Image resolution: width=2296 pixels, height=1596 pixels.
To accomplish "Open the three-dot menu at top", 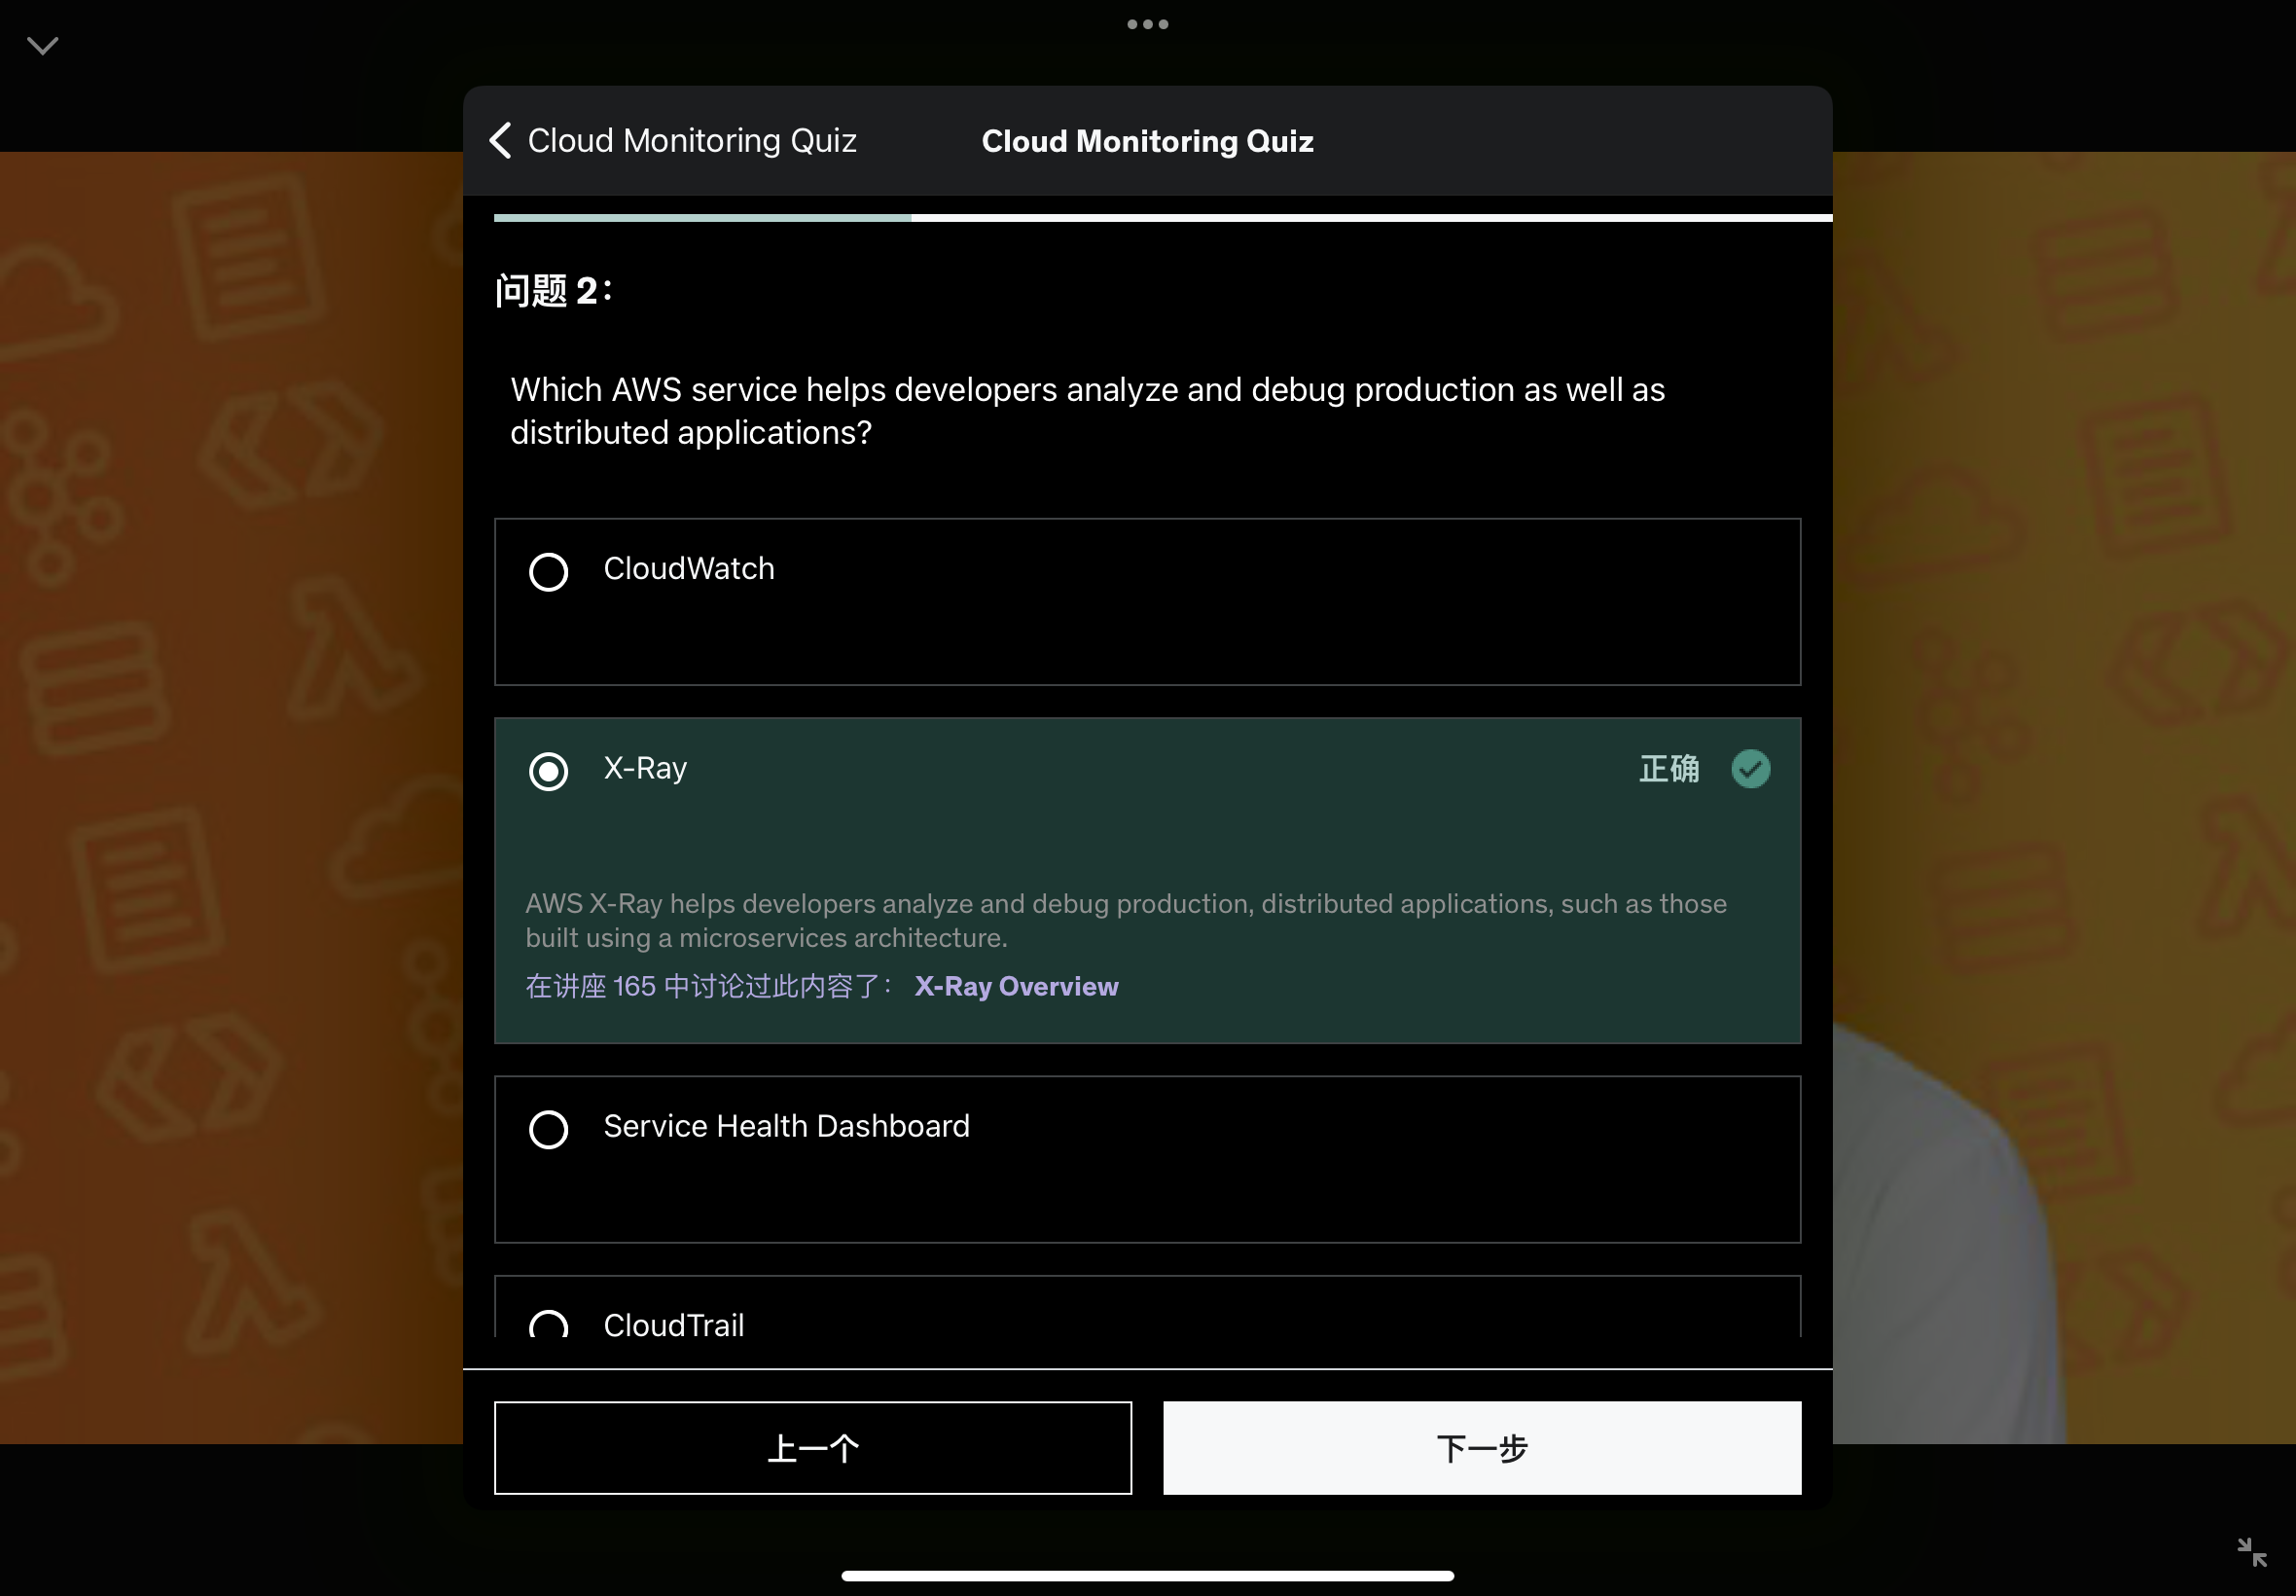I will click(1147, 24).
